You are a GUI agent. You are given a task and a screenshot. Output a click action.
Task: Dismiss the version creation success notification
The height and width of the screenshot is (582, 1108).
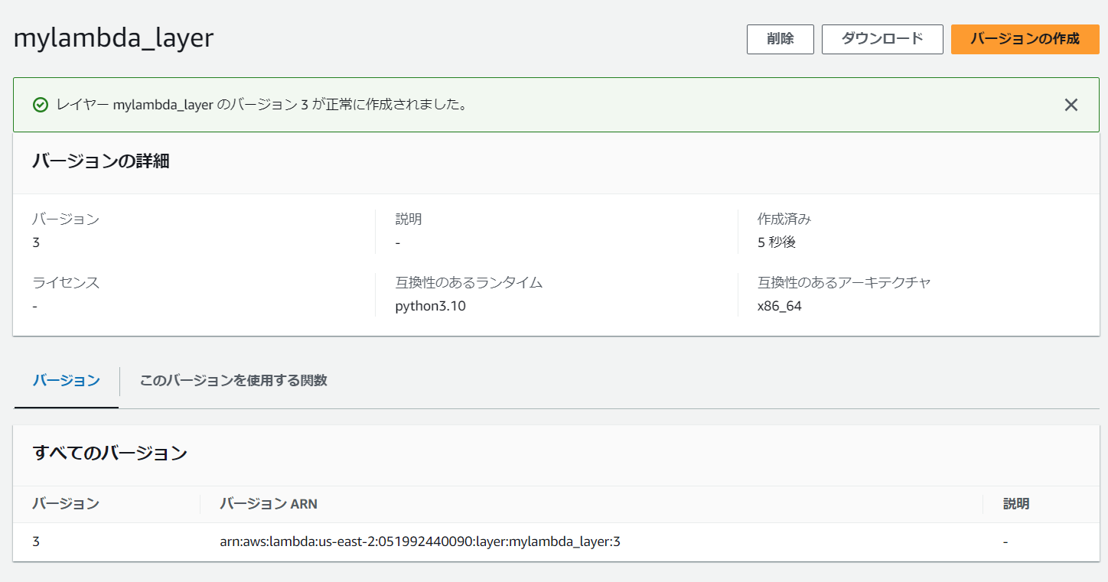(1071, 105)
